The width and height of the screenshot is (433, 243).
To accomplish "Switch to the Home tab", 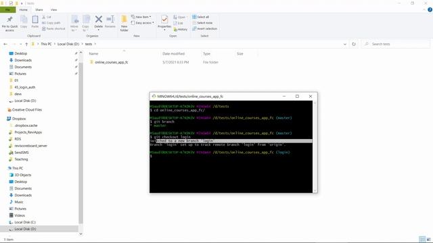I will [24, 9].
